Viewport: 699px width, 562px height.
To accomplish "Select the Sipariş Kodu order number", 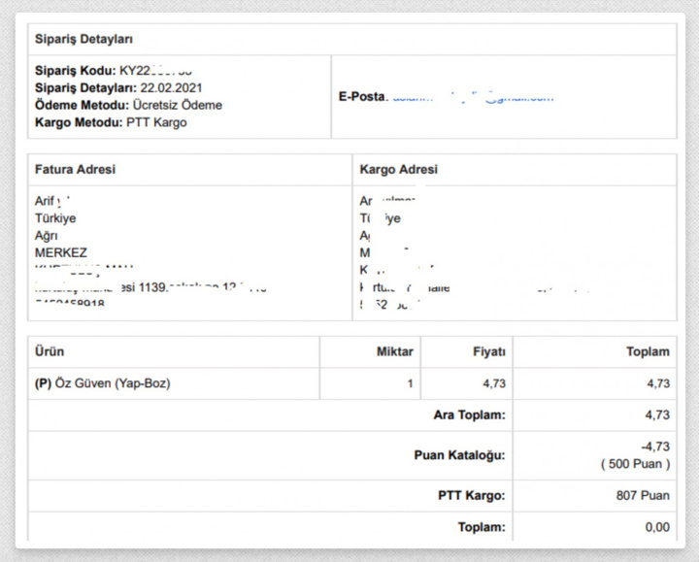I will coord(155,71).
